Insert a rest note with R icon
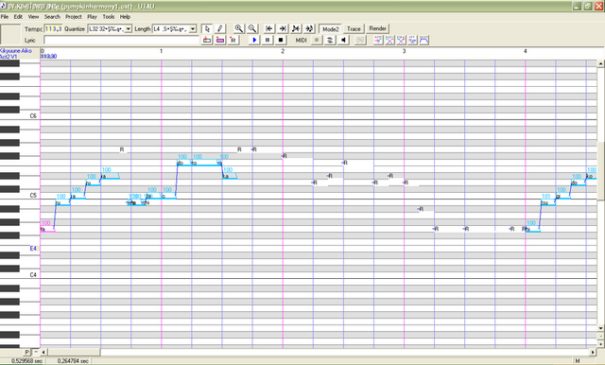 (x=233, y=40)
